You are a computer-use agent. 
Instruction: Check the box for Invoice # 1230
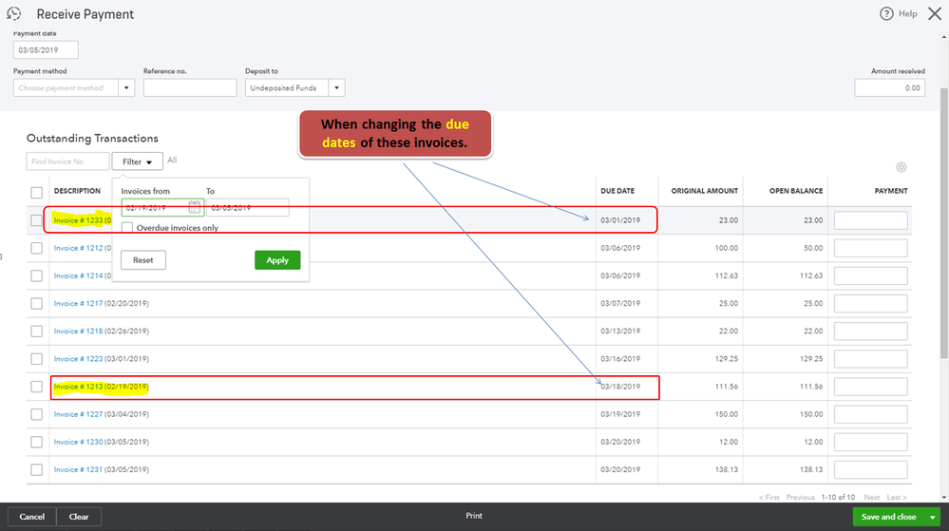36,442
